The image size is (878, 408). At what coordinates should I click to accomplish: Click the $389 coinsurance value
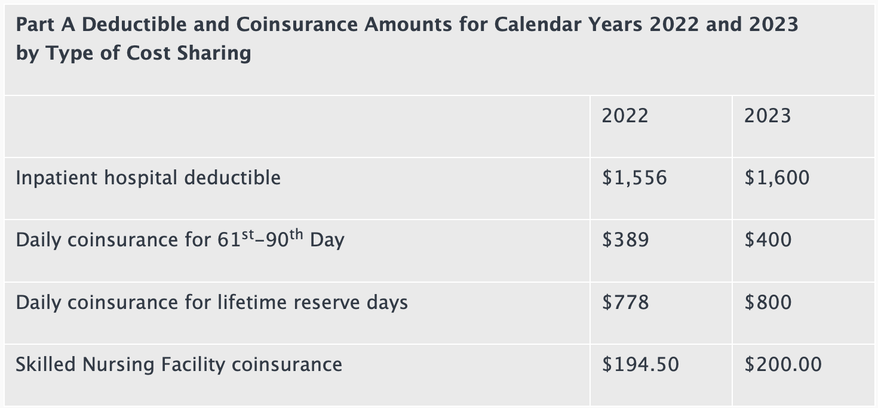click(x=625, y=240)
